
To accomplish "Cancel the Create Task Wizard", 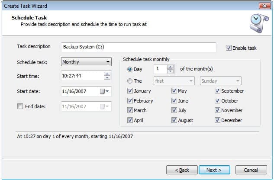I will coord(251,170).
